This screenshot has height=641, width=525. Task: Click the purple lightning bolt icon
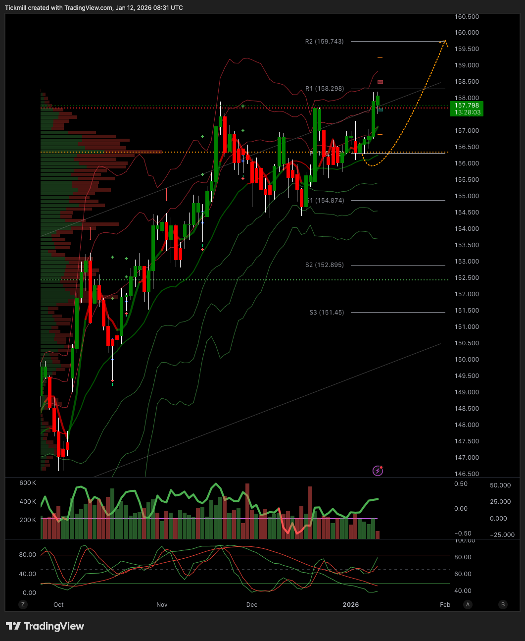pyautogui.click(x=378, y=471)
